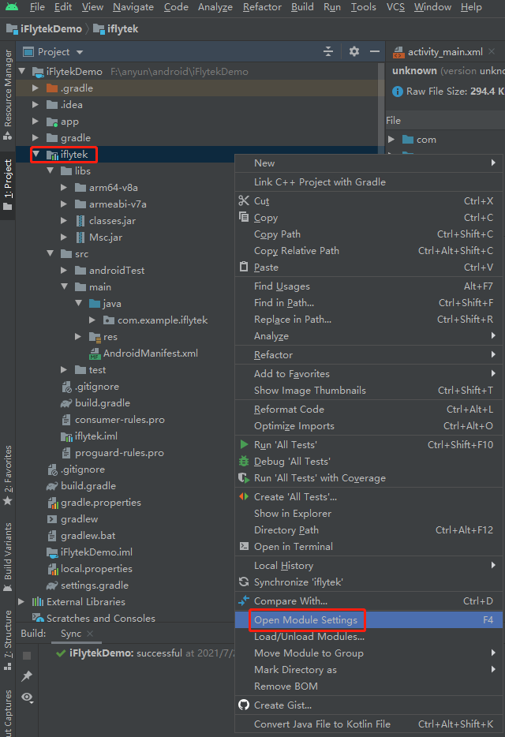The width and height of the screenshot is (505, 737).
Task: Collapse the iFlytekDemo root node
Action: (x=22, y=72)
